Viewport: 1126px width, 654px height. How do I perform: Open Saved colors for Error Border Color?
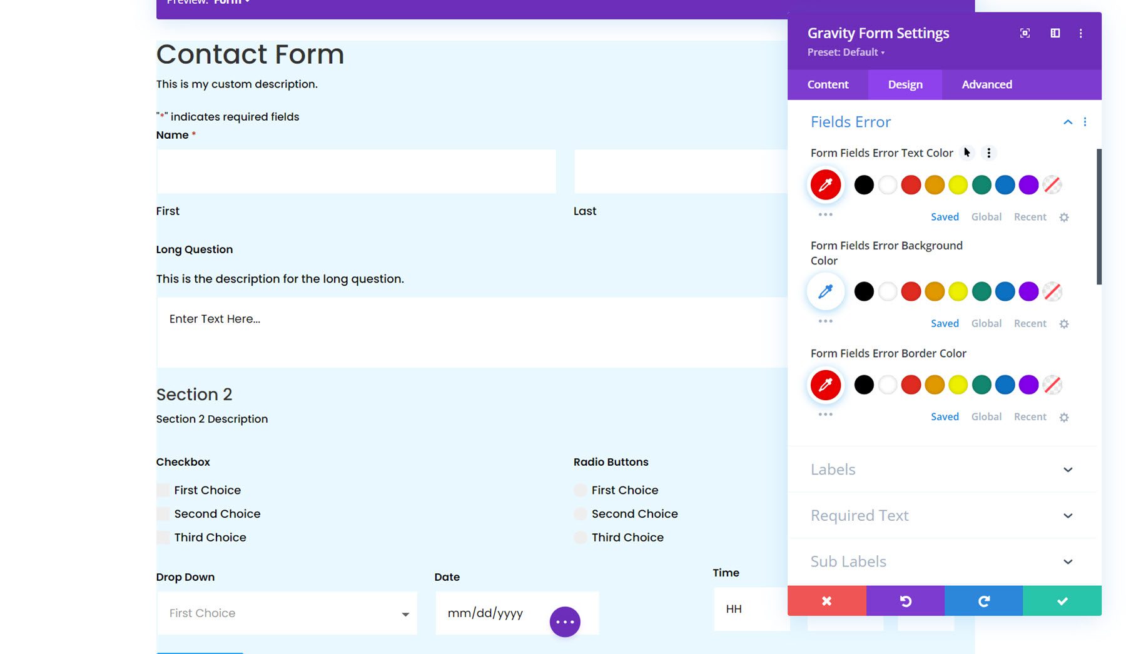pyautogui.click(x=945, y=416)
